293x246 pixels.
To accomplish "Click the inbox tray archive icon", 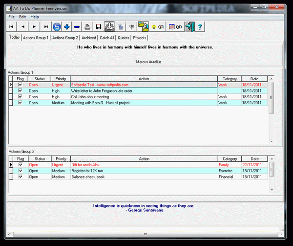I will (x=109, y=27).
